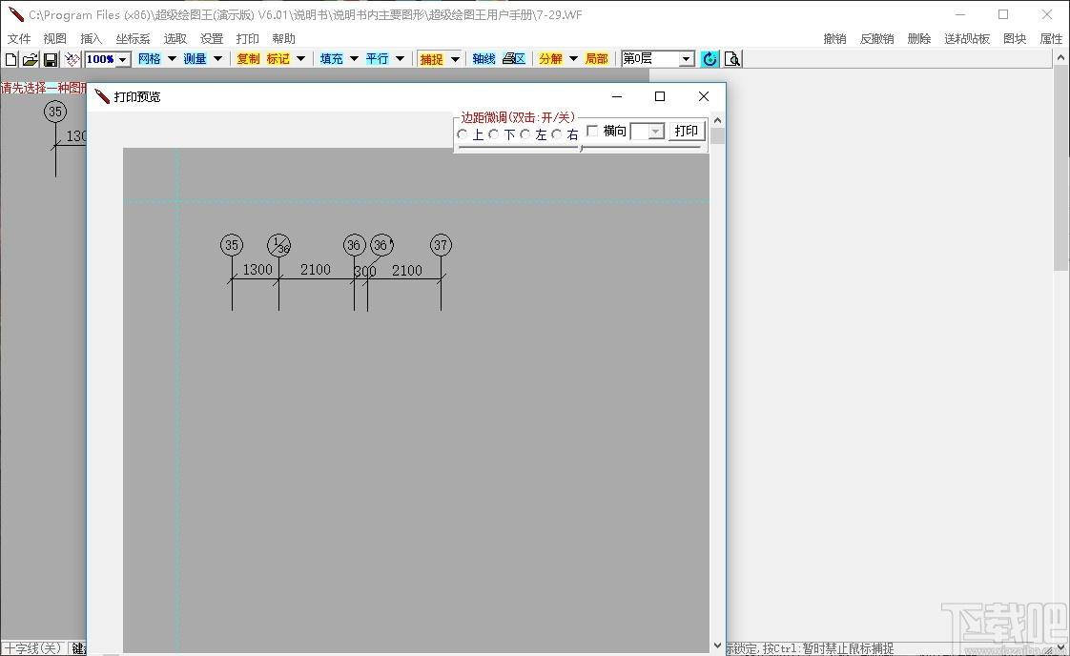Click the margin fine-tune slider
Screen dimensions: 1070x656
coord(581,147)
